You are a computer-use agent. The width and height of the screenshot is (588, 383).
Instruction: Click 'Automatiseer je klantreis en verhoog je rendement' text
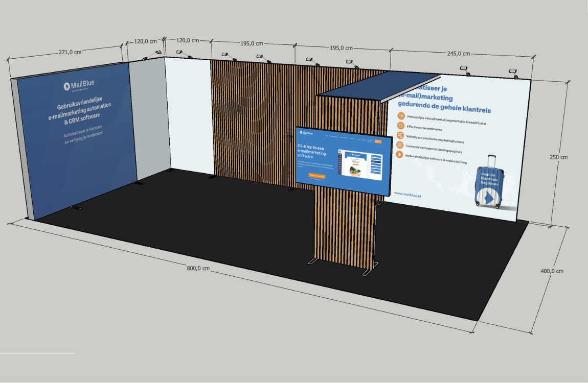click(x=83, y=134)
